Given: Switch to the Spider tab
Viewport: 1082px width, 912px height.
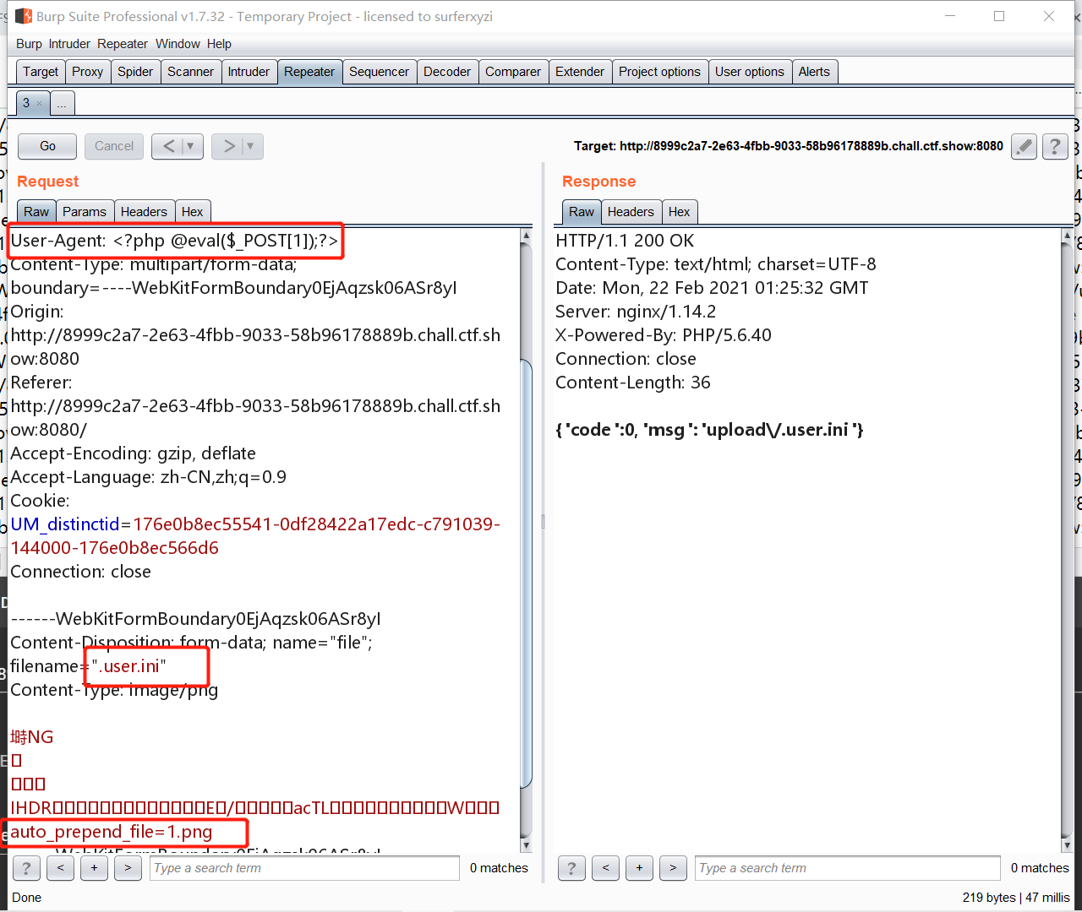Looking at the screenshot, I should tap(135, 72).
